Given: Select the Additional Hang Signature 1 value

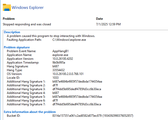Looking at the screenshot, I should click(x=77, y=82).
